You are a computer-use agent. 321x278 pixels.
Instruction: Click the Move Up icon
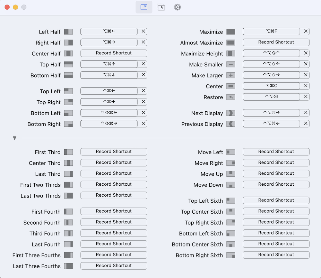pyautogui.click(x=231, y=173)
